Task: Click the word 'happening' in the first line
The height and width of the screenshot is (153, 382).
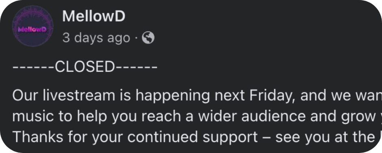Action: tap(172, 96)
